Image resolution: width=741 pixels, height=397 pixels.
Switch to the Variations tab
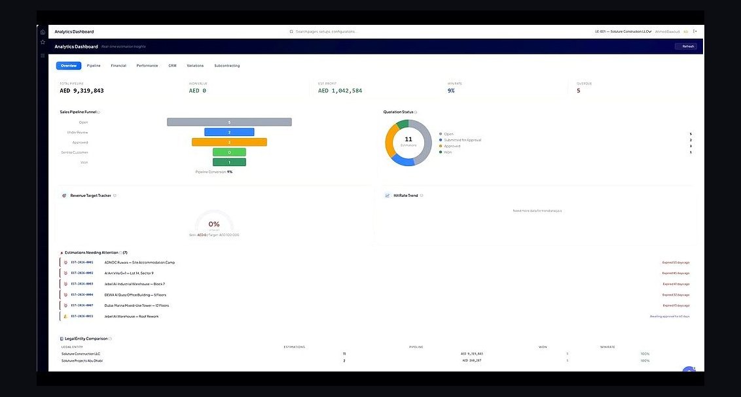195,65
